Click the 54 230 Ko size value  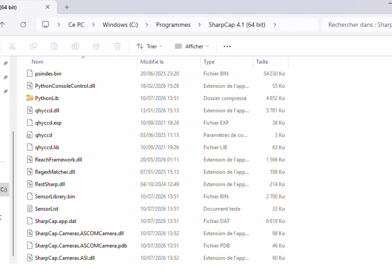point(274,73)
